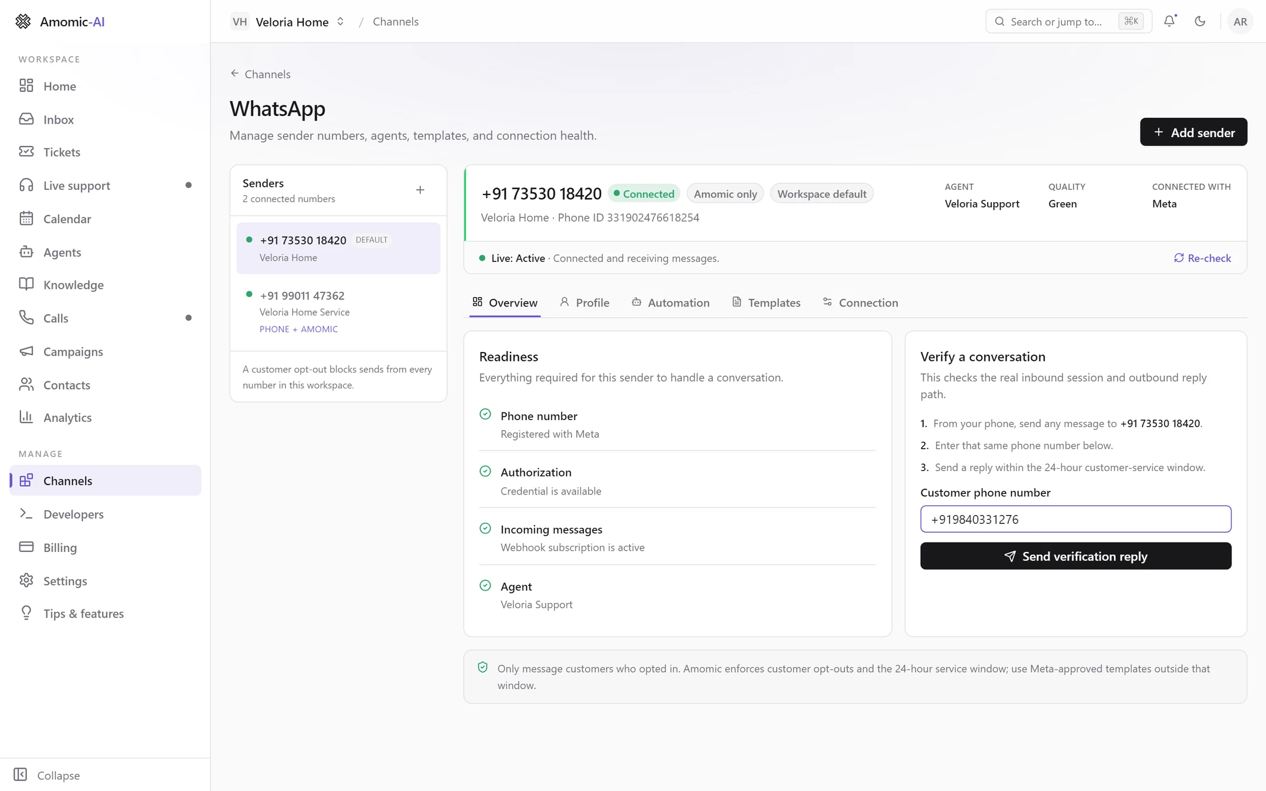This screenshot has height=791, width=1266.
Task: Open the Home sidebar item
Action: click(x=105, y=86)
